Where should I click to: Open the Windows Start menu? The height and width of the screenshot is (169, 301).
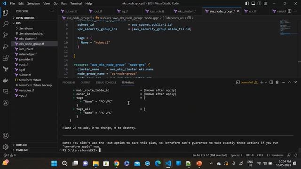point(54,163)
